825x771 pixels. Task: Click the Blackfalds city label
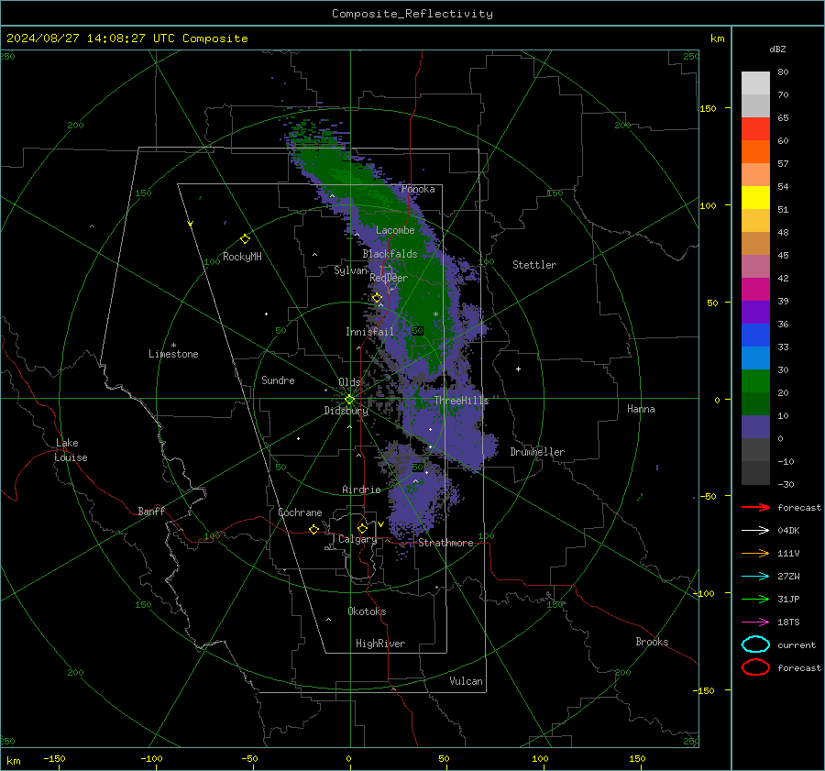point(390,254)
